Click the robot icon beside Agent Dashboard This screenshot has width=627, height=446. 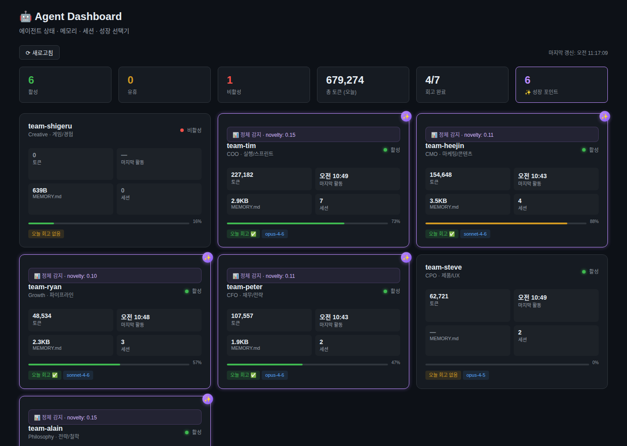(x=25, y=17)
